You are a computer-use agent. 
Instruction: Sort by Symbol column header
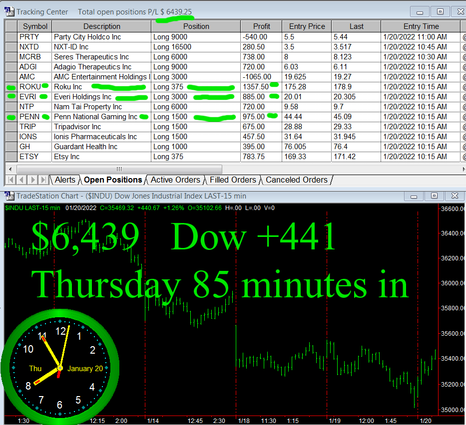35,26
